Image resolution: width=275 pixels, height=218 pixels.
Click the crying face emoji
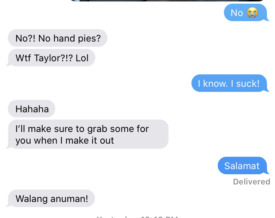point(252,13)
